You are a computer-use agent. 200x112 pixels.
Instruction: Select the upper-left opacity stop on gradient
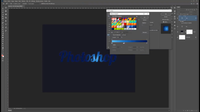click(x=112, y=40)
